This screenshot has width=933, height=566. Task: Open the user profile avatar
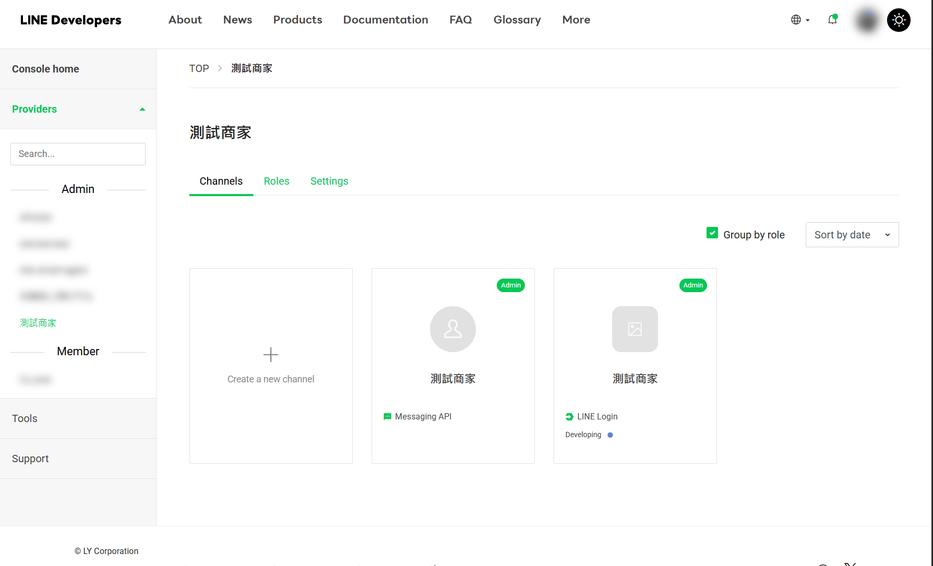point(867,20)
